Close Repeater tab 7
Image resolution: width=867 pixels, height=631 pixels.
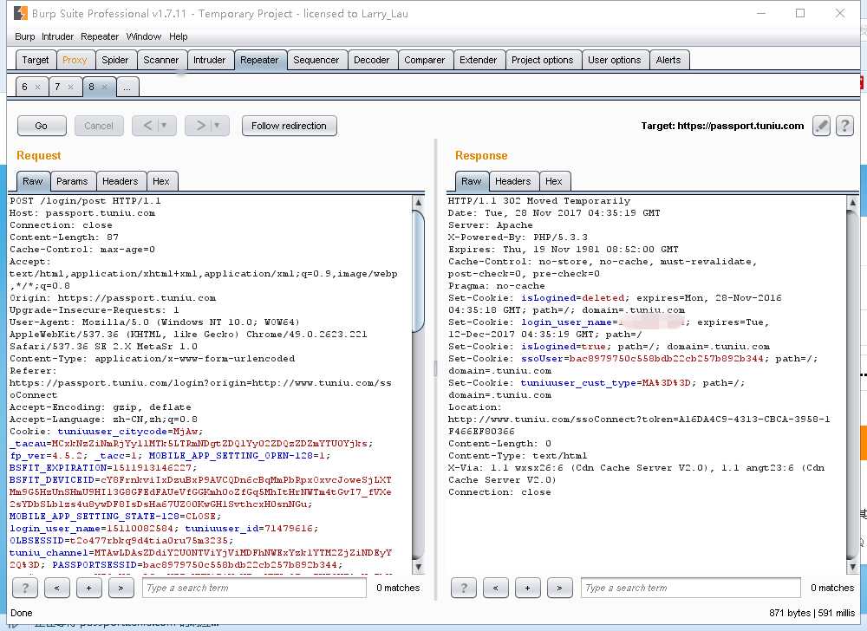tap(70, 87)
